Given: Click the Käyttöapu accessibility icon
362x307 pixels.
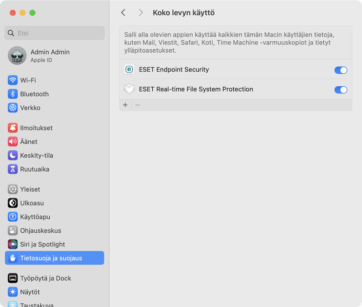Looking at the screenshot, I should (x=13, y=216).
